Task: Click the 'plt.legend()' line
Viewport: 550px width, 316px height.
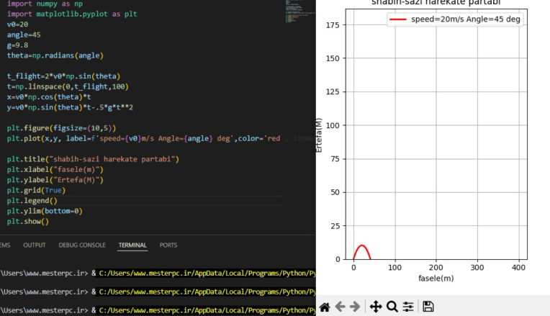Action: pos(32,201)
